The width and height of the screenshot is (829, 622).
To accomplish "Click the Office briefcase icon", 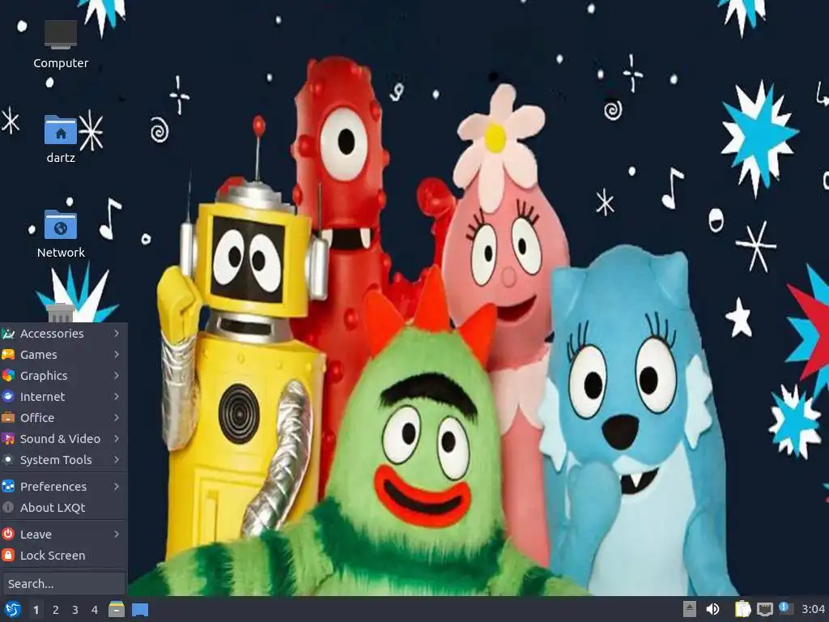I will coord(8,417).
